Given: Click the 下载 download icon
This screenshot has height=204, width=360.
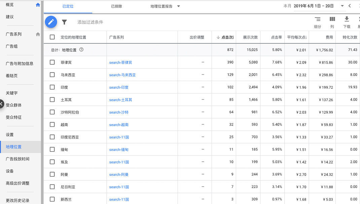Looking at the screenshot, I should [x=347, y=19].
